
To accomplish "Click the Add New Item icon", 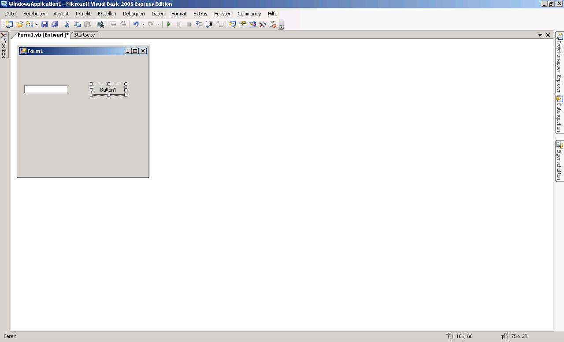I will [x=30, y=25].
